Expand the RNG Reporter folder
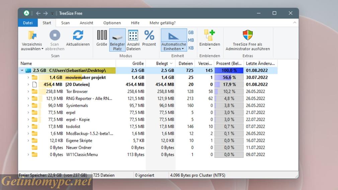The image size is (338, 190). 28,98
